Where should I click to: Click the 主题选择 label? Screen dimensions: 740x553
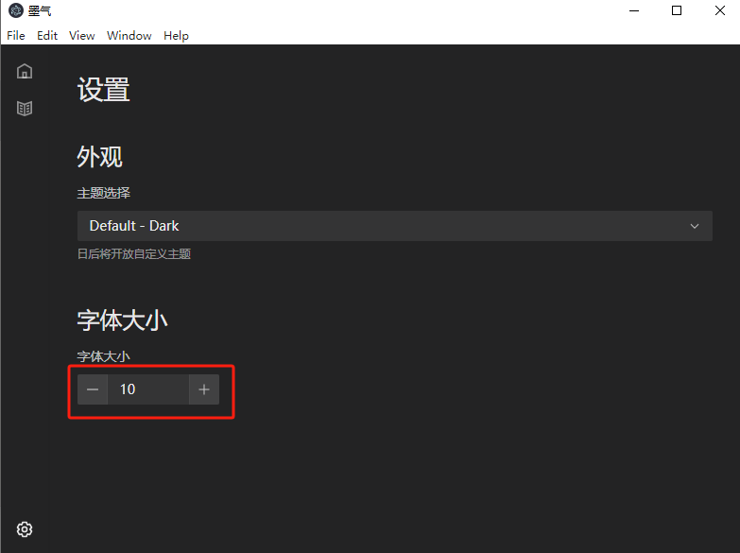click(103, 193)
